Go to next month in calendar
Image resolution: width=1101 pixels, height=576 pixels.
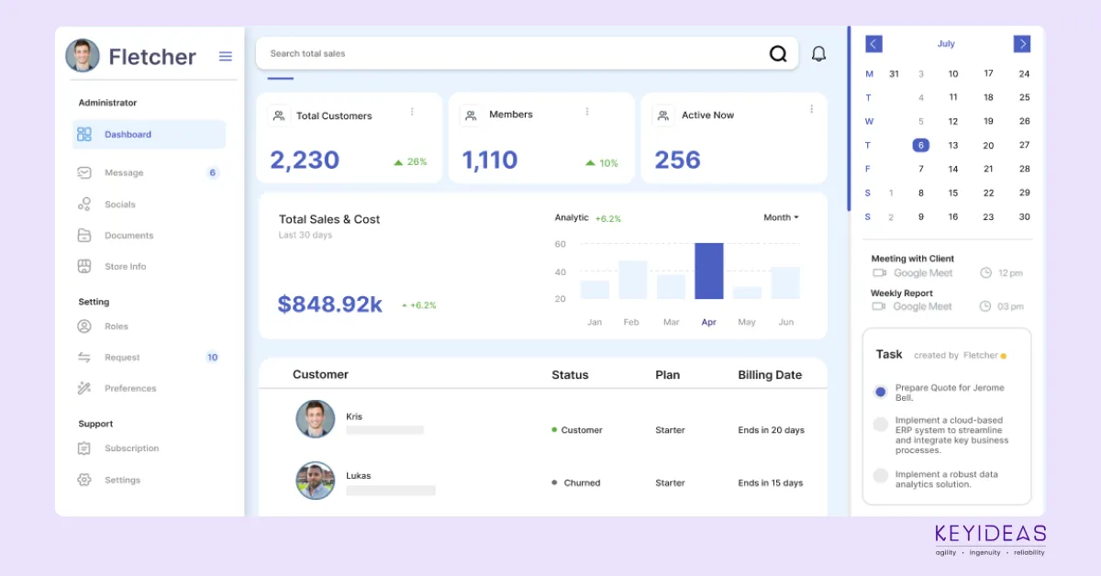coord(1021,44)
